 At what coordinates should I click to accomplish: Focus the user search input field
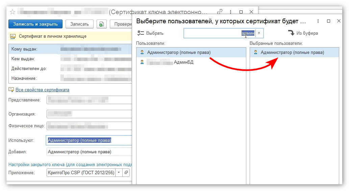tap(220, 33)
